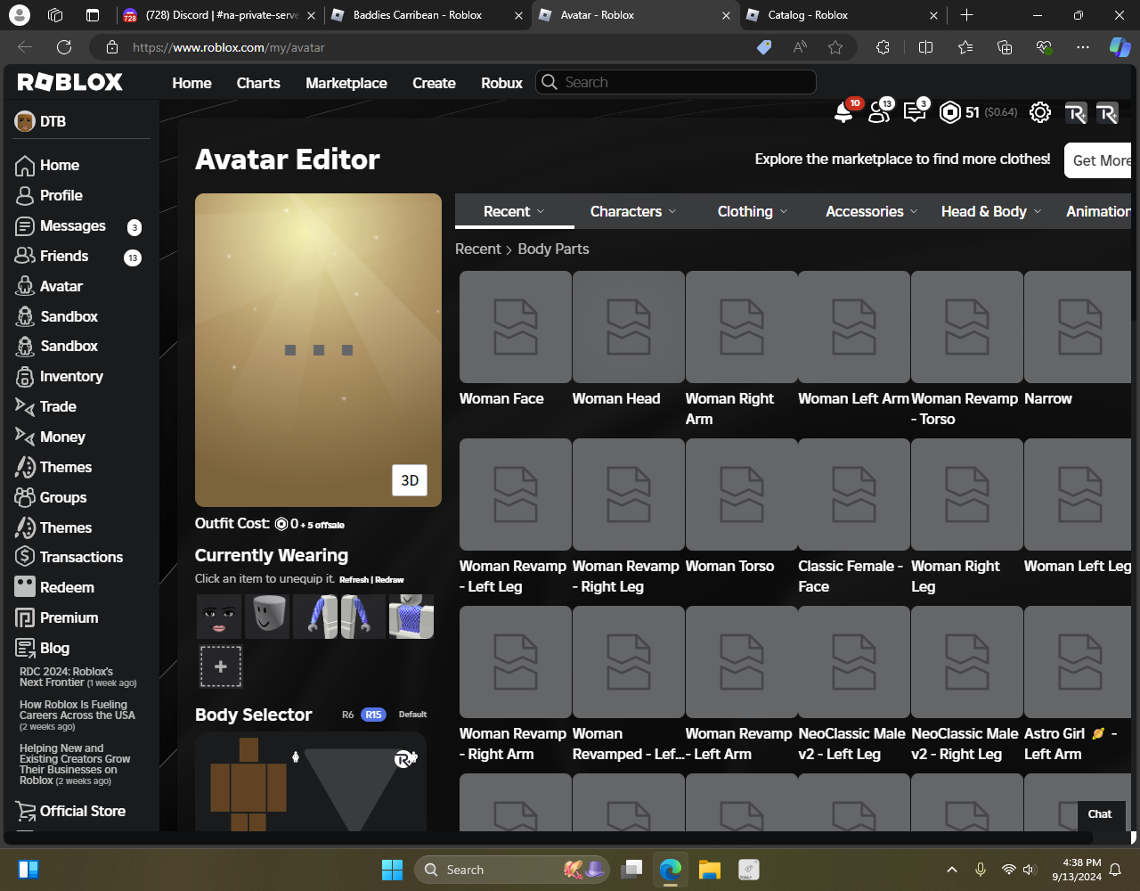Click the Recent breadcrumb link
Screen dimensions: 1140x891
coord(478,249)
